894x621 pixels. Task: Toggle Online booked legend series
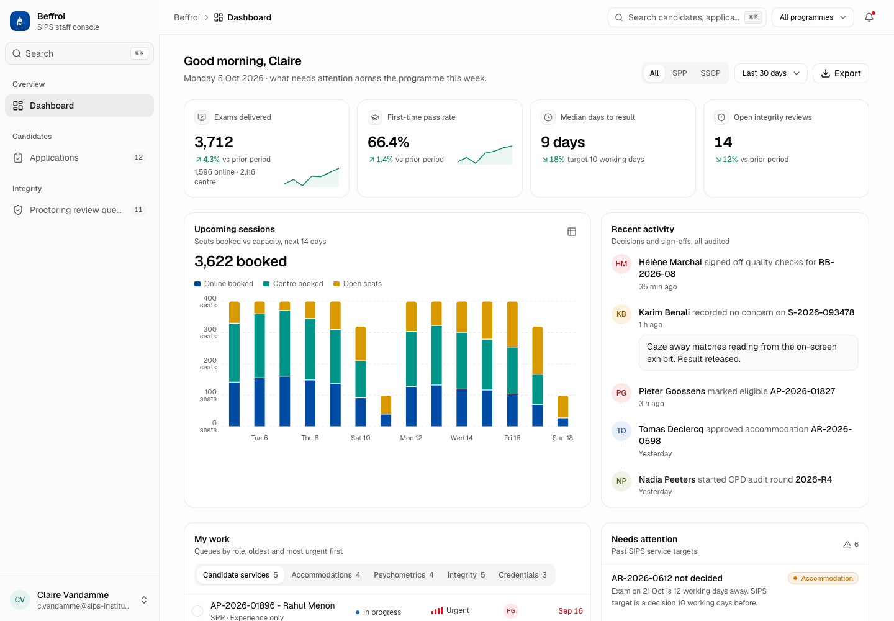coord(224,284)
